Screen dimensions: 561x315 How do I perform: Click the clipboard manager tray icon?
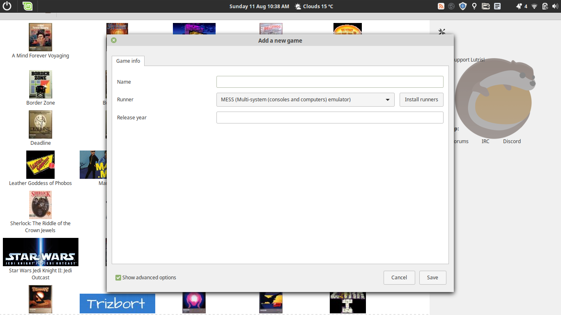[497, 6]
